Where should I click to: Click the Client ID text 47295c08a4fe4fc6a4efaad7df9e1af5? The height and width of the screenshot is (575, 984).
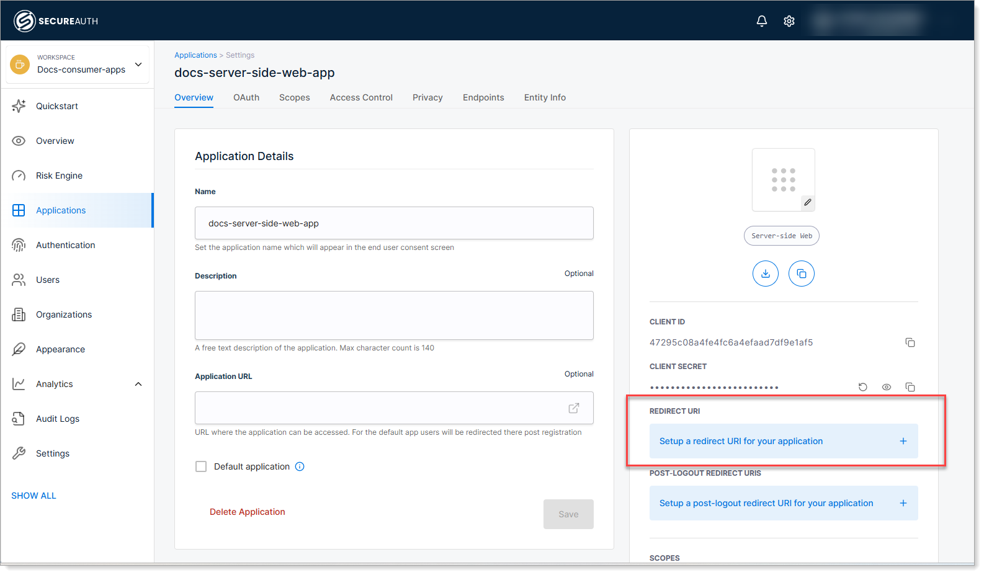[x=731, y=342]
